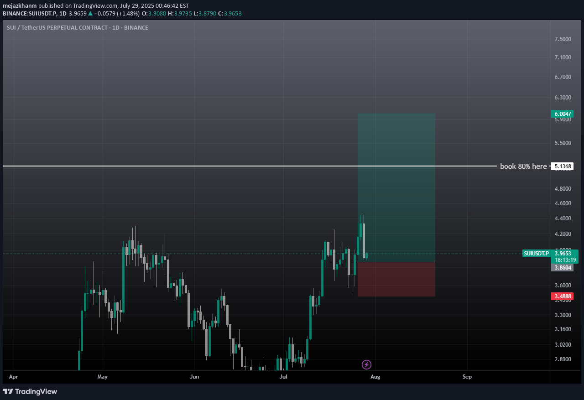Click the 3.6000 price axis label
This screenshot has height=400, width=584.
click(563, 286)
